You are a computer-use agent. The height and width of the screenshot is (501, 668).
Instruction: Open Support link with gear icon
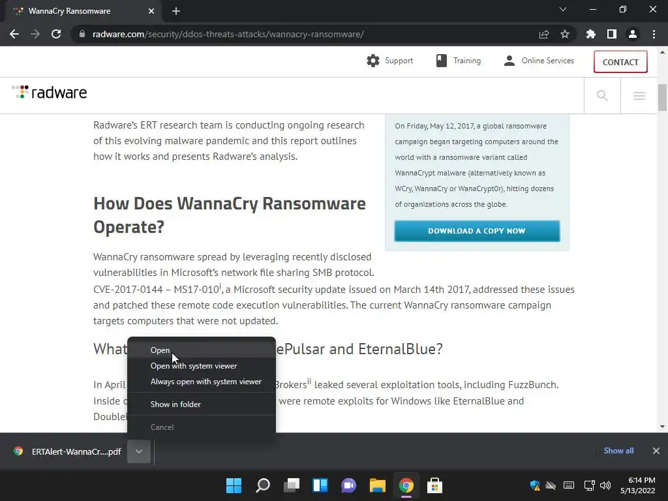389,61
